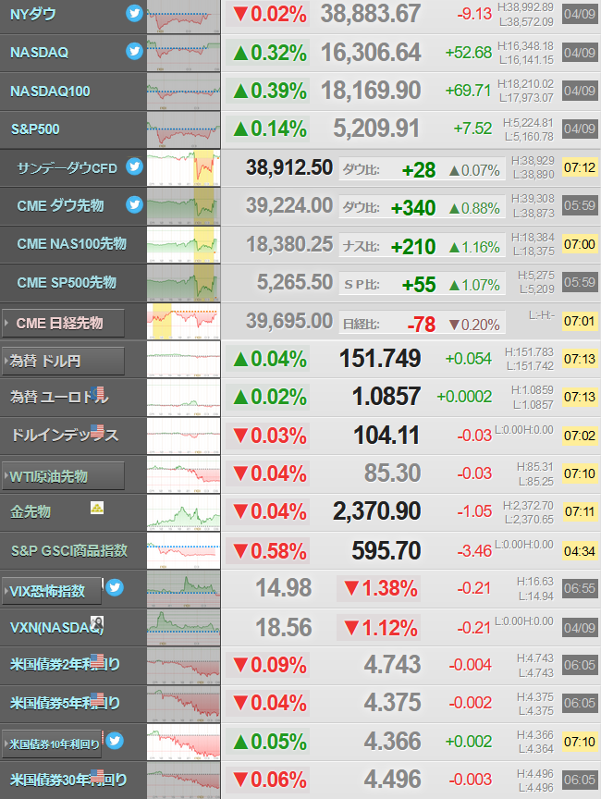Click US flag icon on 米国債券2年利回り
The image size is (601, 799).
(97, 661)
